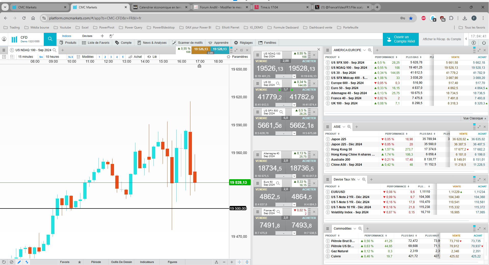The image size is (489, 265).
Task: Add a new chart tab
Action: [x=63, y=50]
